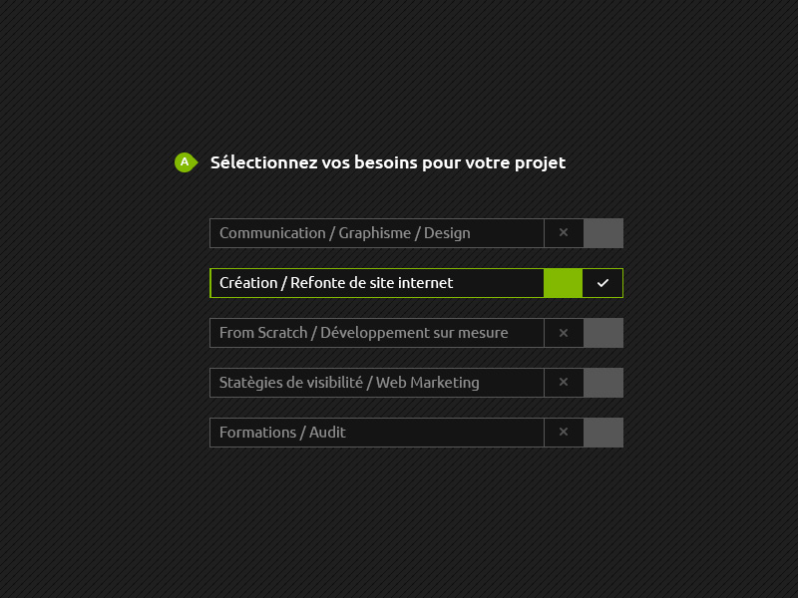Click the heading Sélectionnez vos besoins pour votre projet
Viewport: 798px width, 598px height.
coord(387,162)
